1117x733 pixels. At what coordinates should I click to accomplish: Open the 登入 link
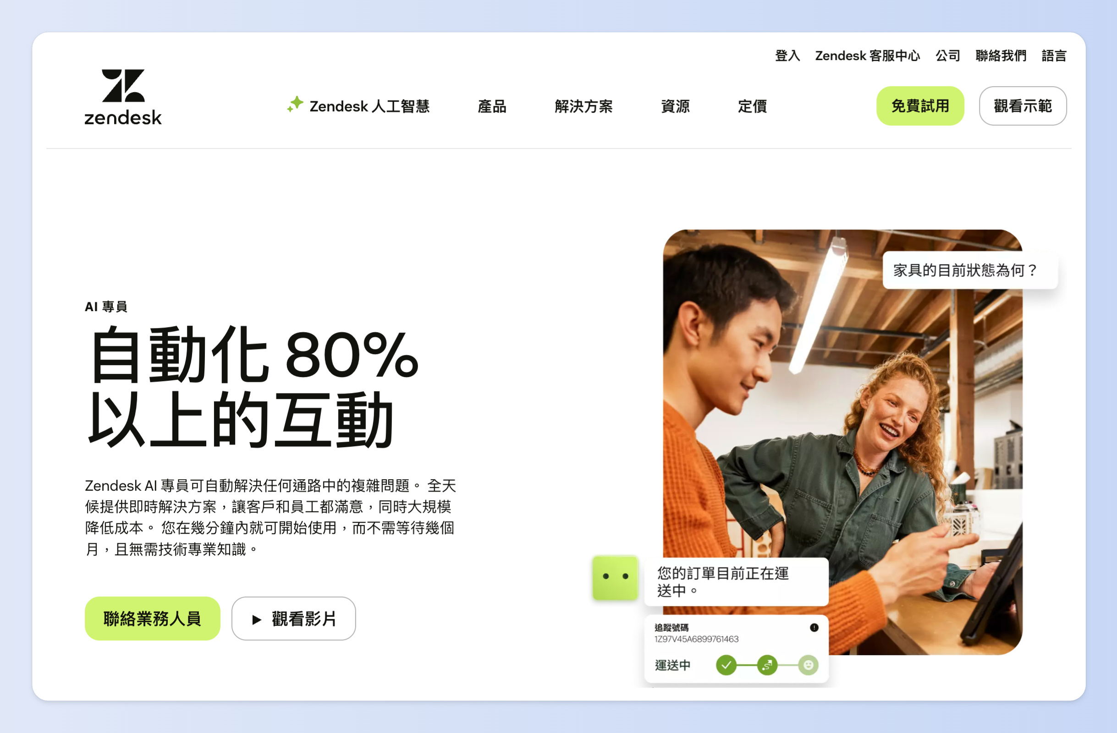787,56
